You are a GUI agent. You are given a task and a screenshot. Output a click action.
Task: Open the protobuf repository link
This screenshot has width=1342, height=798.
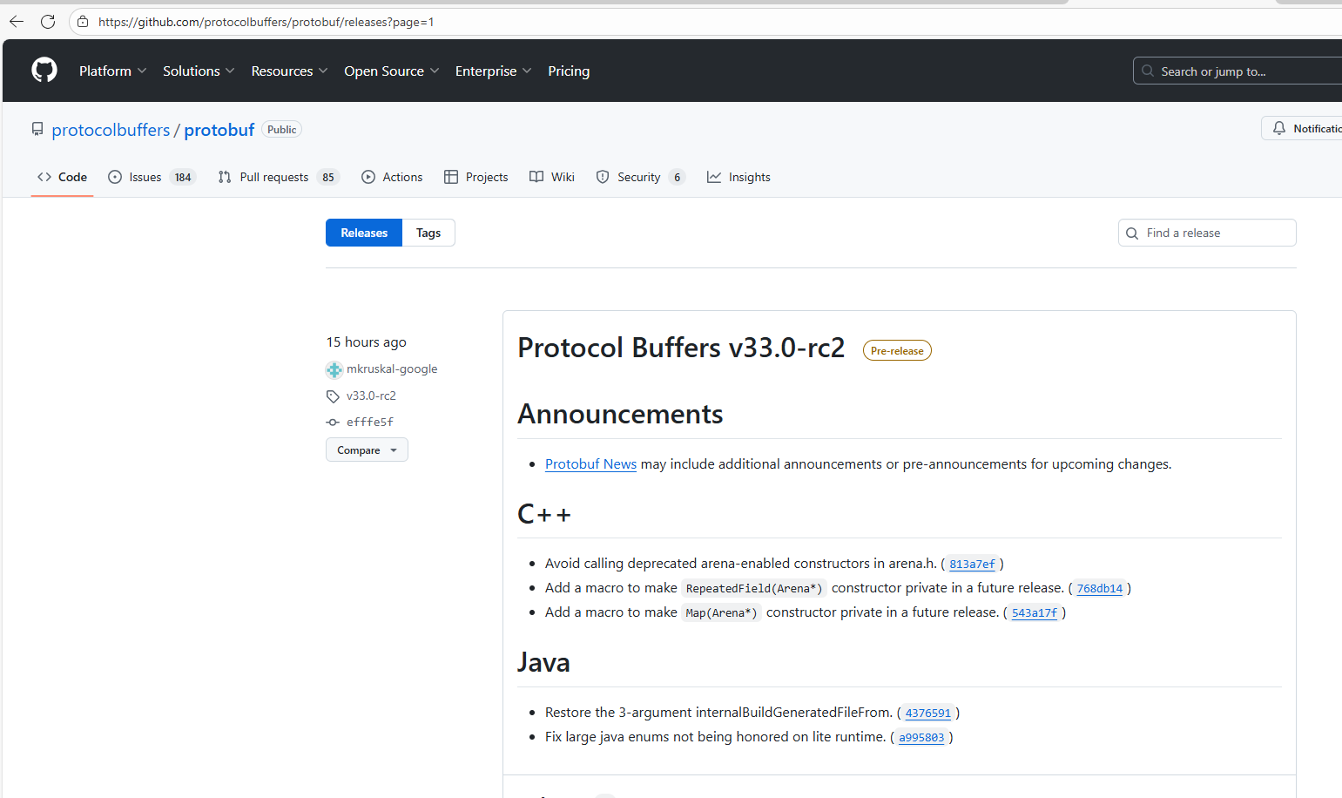click(219, 130)
